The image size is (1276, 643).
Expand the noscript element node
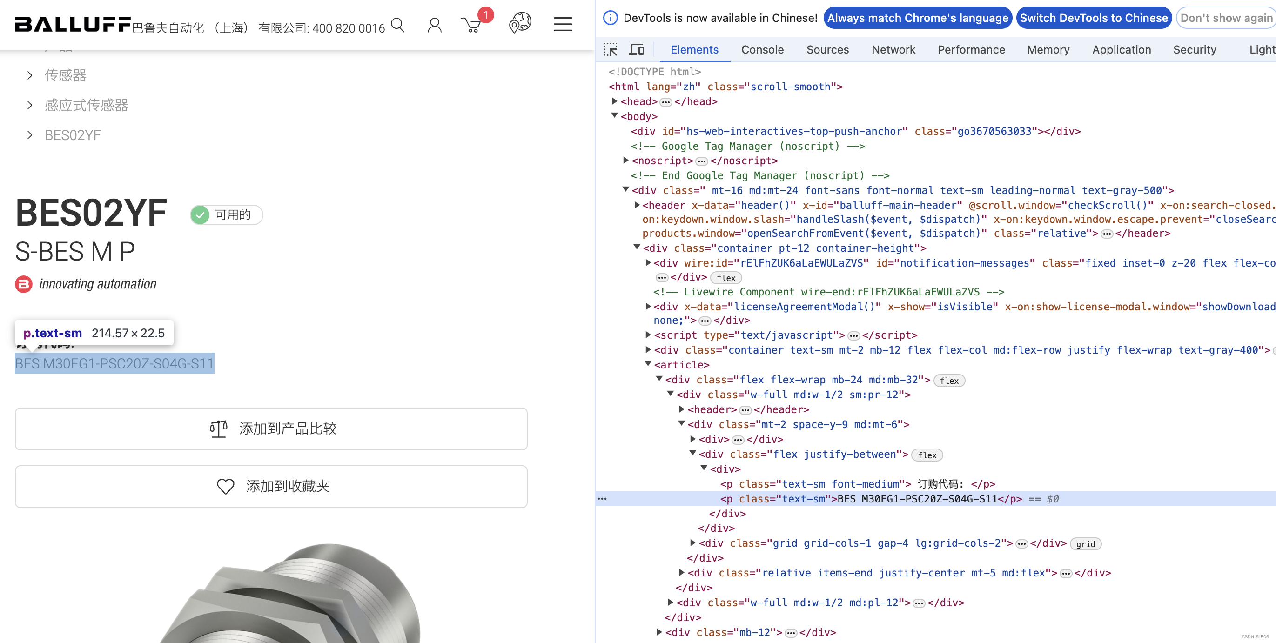point(625,161)
